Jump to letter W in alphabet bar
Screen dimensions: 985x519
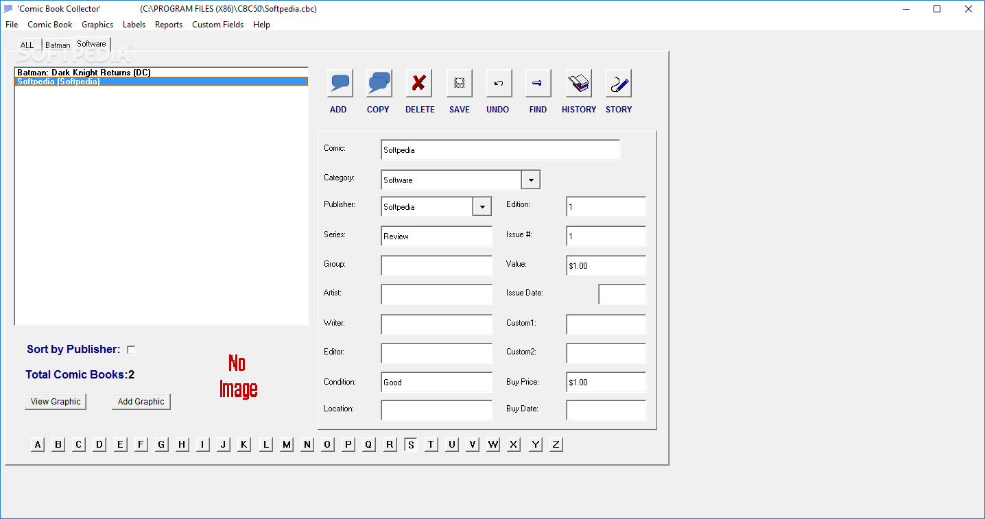[x=493, y=444]
